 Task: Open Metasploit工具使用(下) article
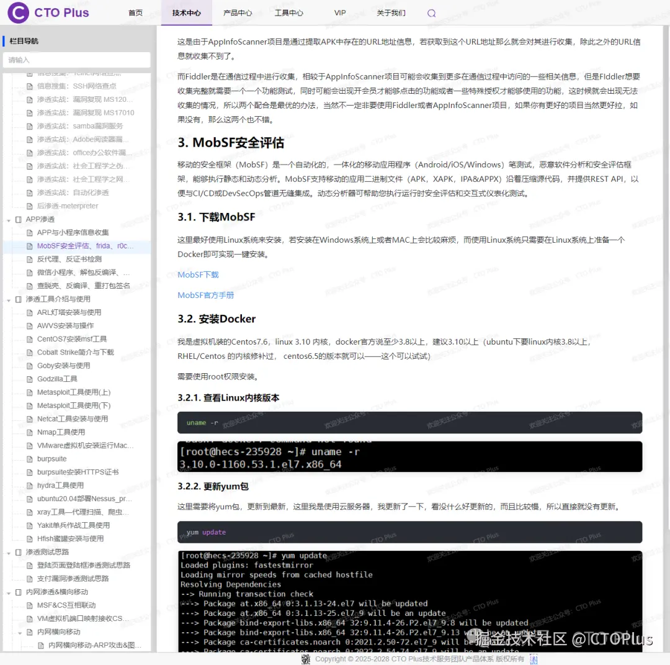click(73, 405)
